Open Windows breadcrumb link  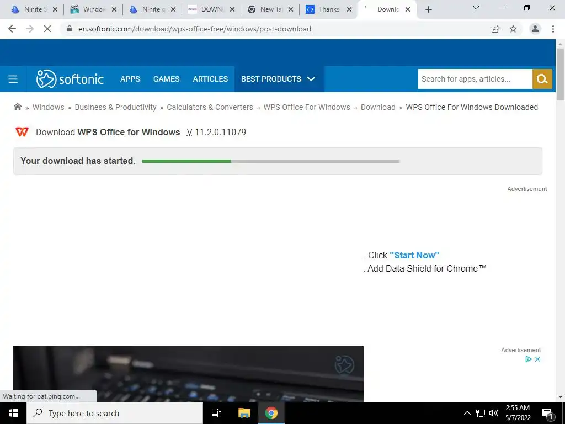[49, 107]
